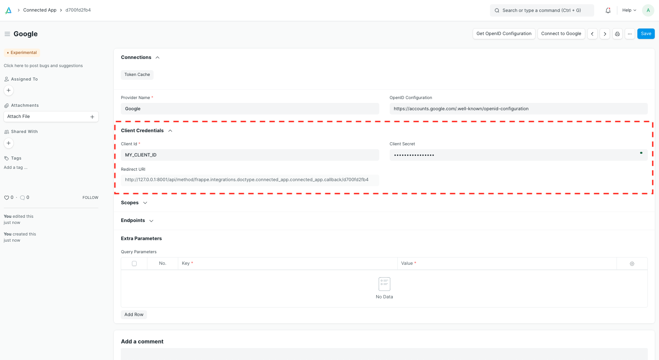Open the Token Cache connection
Image resolution: width=659 pixels, height=360 pixels.
137,75
